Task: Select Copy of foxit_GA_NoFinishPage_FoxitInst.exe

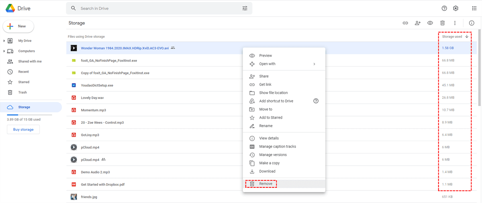Action: click(115, 73)
